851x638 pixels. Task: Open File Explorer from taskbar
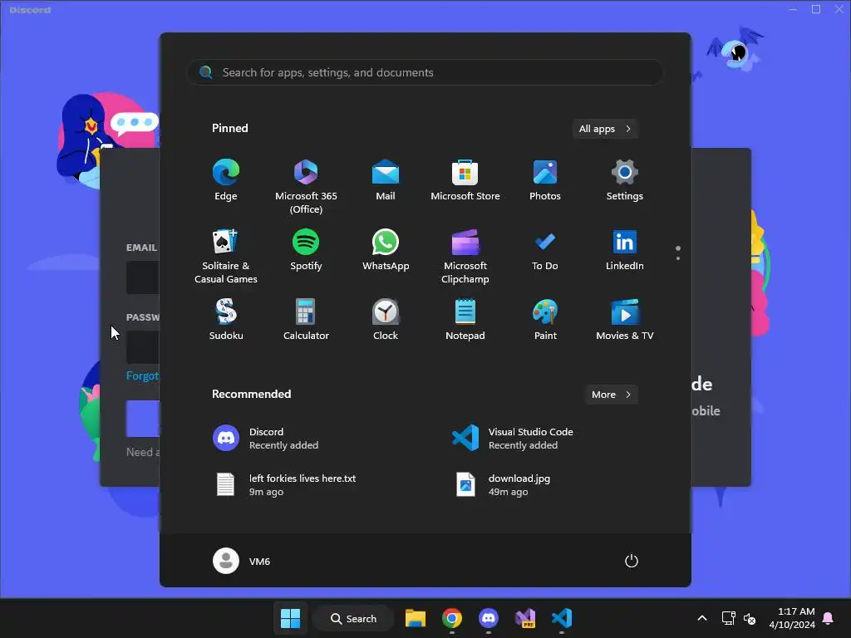416,618
